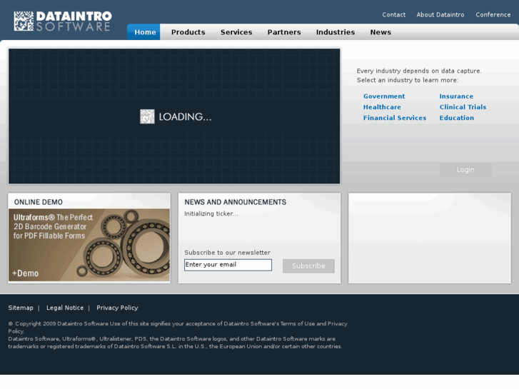The image size is (519, 389).
Task: Click the Login button
Action: click(x=465, y=169)
